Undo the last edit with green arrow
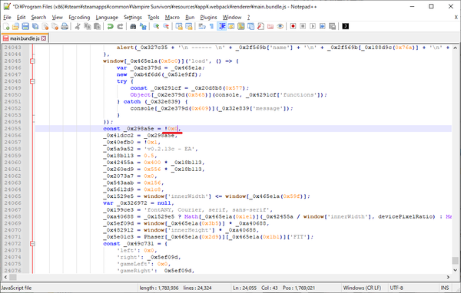This screenshot has width=461, height=293. 110,27
